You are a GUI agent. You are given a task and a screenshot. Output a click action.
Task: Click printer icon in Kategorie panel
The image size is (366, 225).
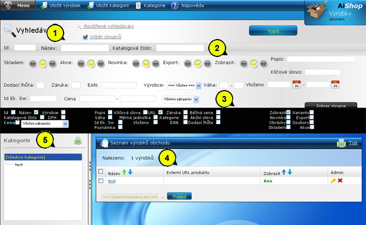pyautogui.click(x=78, y=140)
